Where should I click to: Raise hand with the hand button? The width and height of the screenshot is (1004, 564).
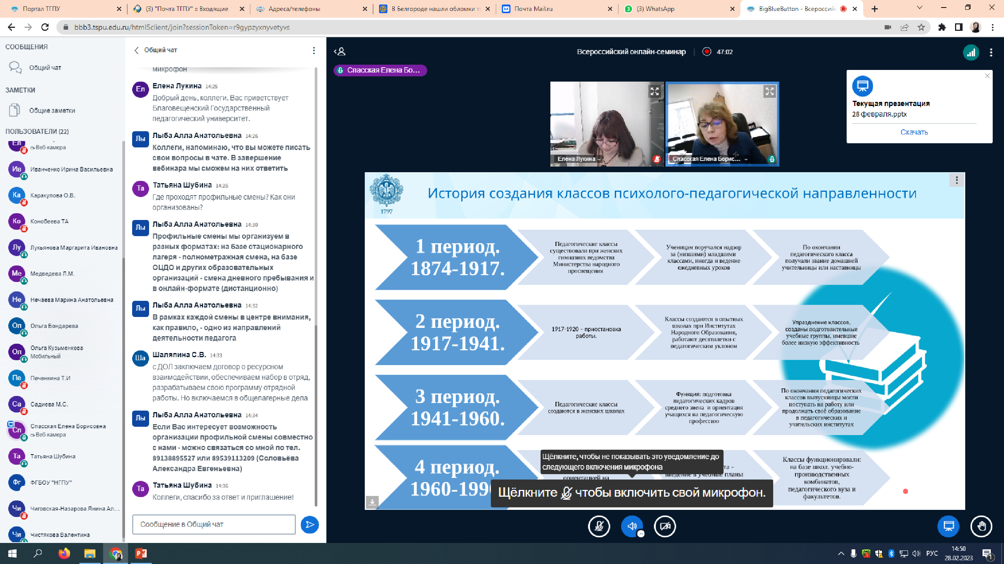tap(981, 526)
